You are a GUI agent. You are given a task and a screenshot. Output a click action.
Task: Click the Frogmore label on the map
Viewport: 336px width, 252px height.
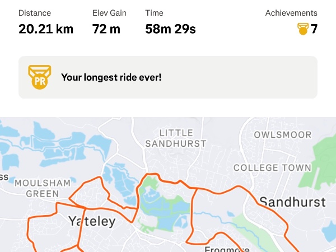[x=227, y=249]
